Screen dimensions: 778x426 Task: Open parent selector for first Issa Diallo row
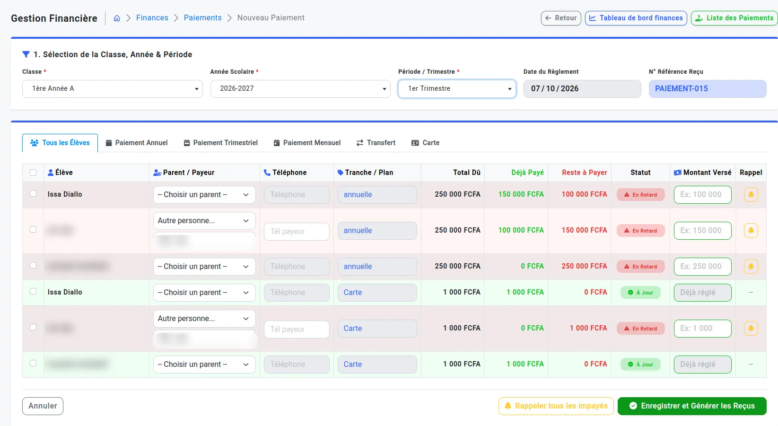(204, 195)
